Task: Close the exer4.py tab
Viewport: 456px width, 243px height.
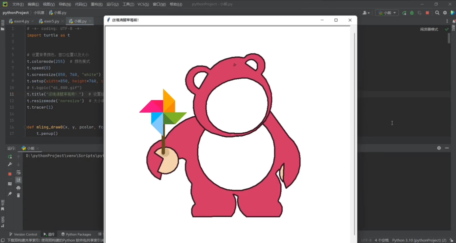Action: (32, 21)
